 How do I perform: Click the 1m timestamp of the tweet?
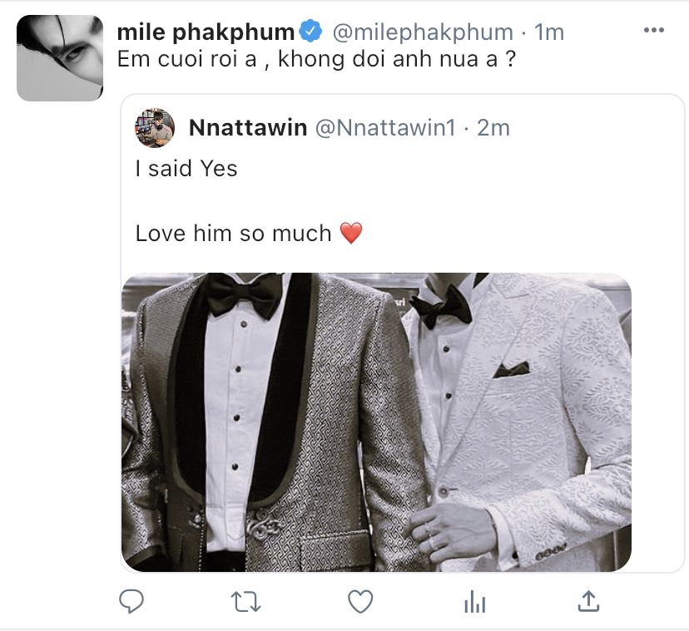tap(549, 32)
